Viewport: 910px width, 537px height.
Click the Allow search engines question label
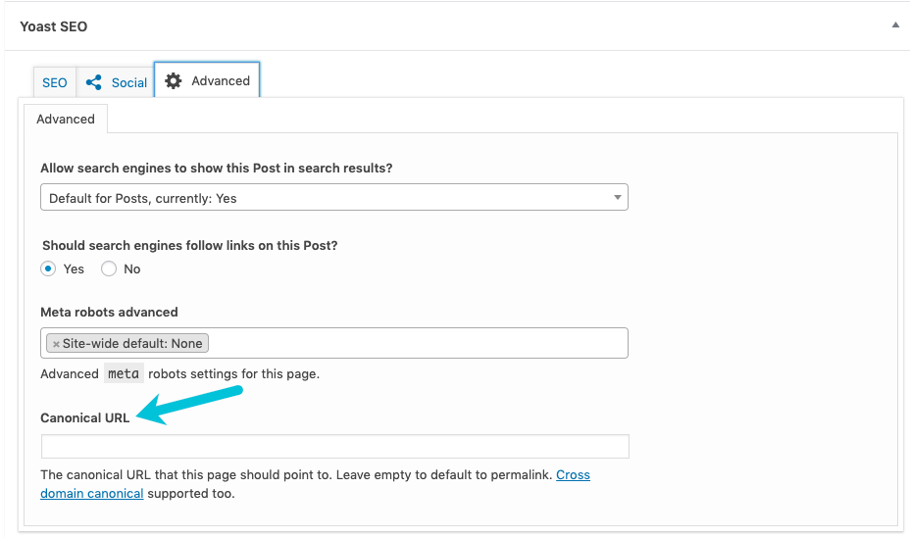pos(216,168)
